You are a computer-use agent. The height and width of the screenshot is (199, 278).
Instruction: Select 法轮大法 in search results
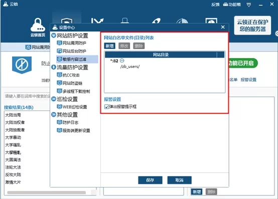pos(13,167)
